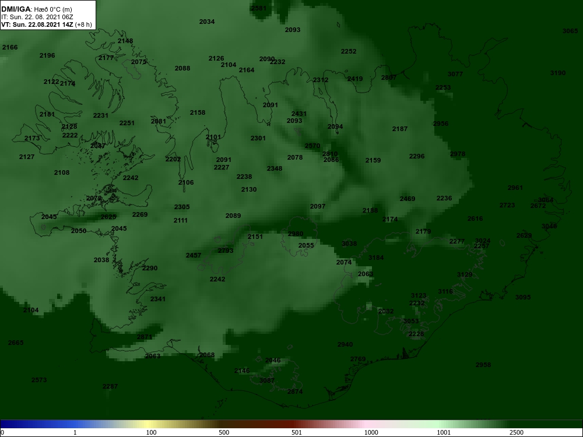Screen dimensions: 583x437
Task: Click the 2457 height value
Action: point(194,255)
